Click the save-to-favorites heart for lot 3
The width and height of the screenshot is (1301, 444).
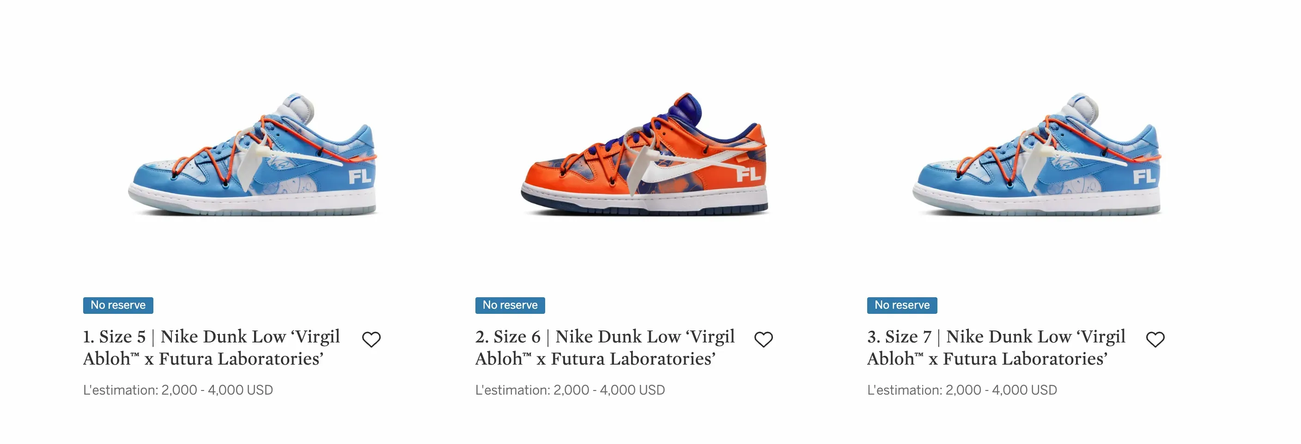[1156, 339]
